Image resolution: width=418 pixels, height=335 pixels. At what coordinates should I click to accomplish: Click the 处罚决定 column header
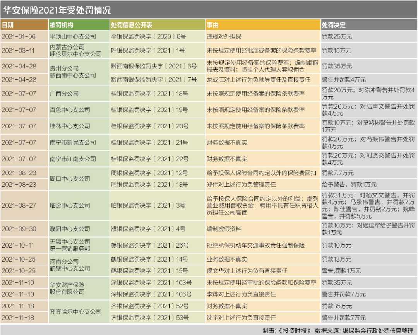[369, 25]
